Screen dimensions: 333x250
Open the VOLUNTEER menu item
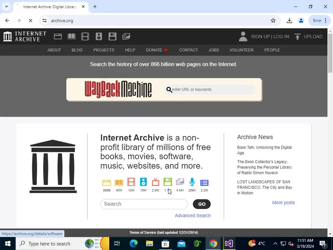242,50
